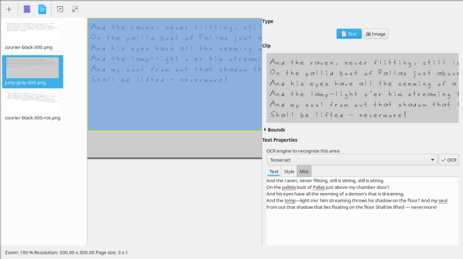Run recognition with the OCR button

449,160
